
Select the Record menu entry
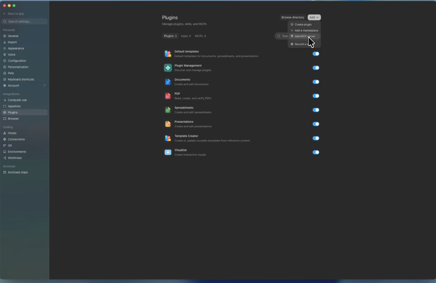pos(304,44)
